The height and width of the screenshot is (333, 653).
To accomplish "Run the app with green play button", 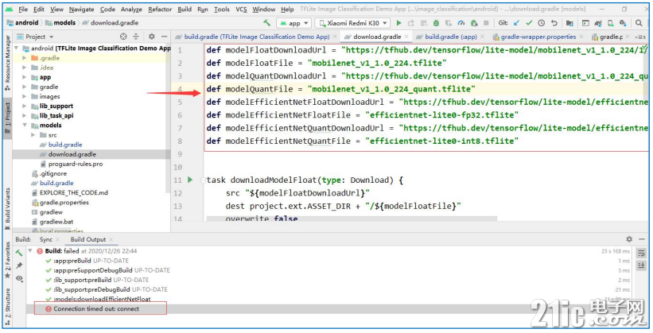I will click(x=399, y=23).
